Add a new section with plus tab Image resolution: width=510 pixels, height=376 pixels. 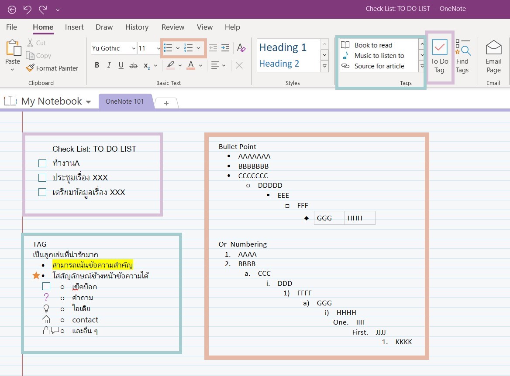click(166, 103)
